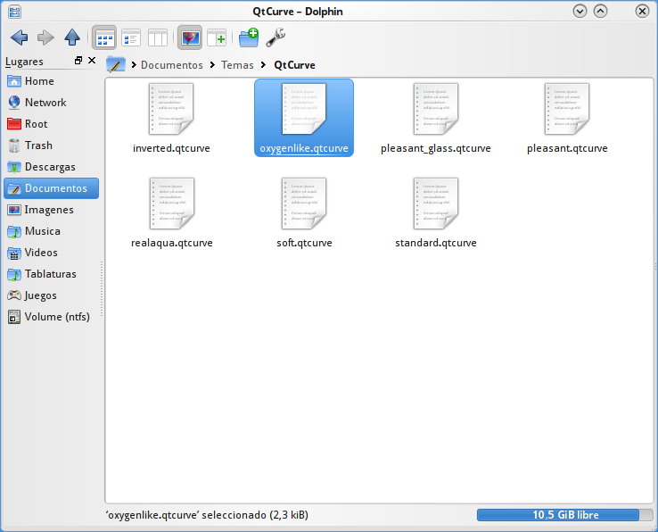Viewport: 658px width, 532px height.
Task: Open Imagenes place
Action: 51,210
